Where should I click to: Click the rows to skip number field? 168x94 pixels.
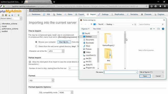pyautogui.click(x=74, y=68)
